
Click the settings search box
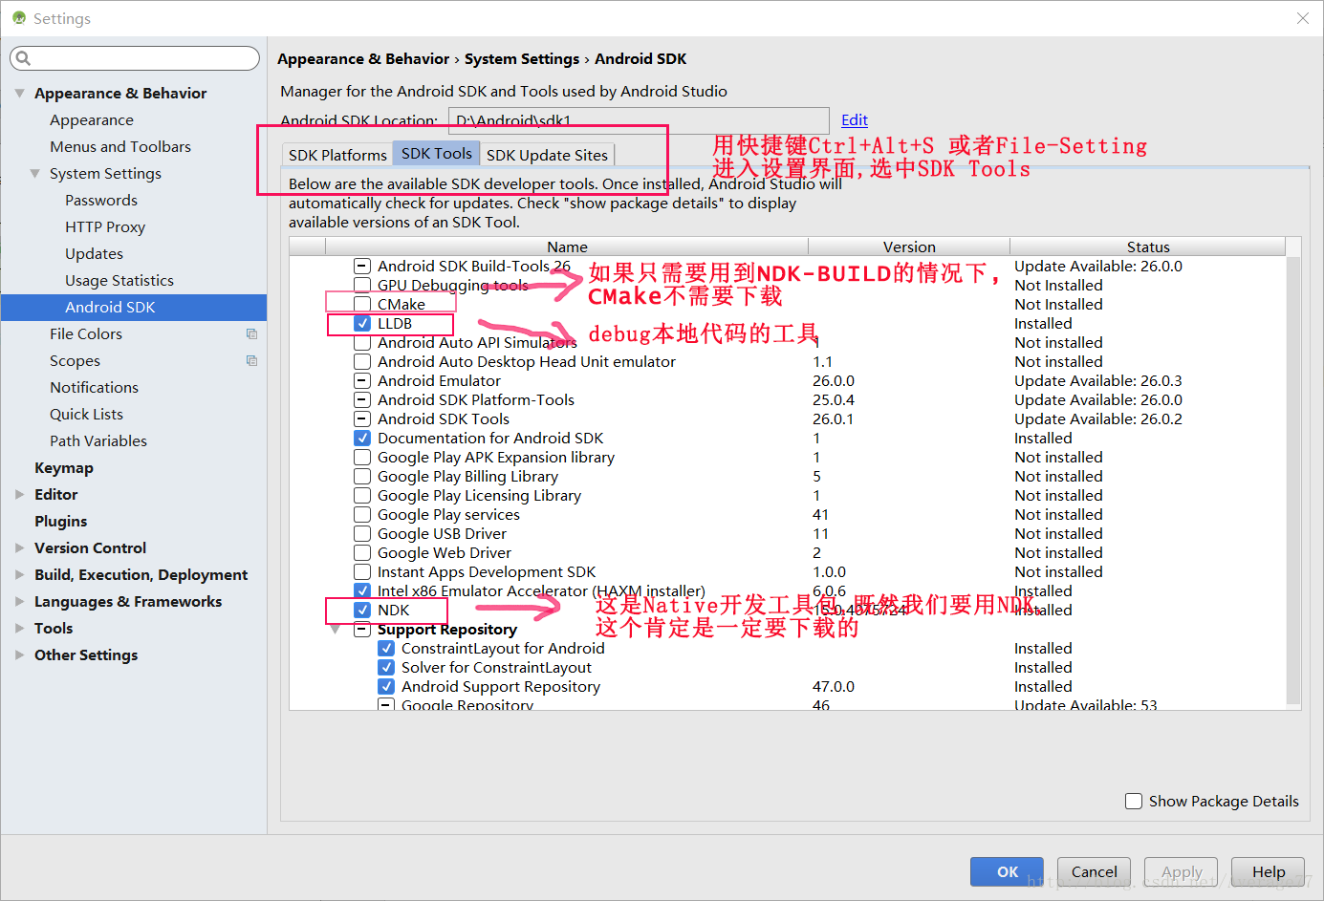click(x=135, y=58)
